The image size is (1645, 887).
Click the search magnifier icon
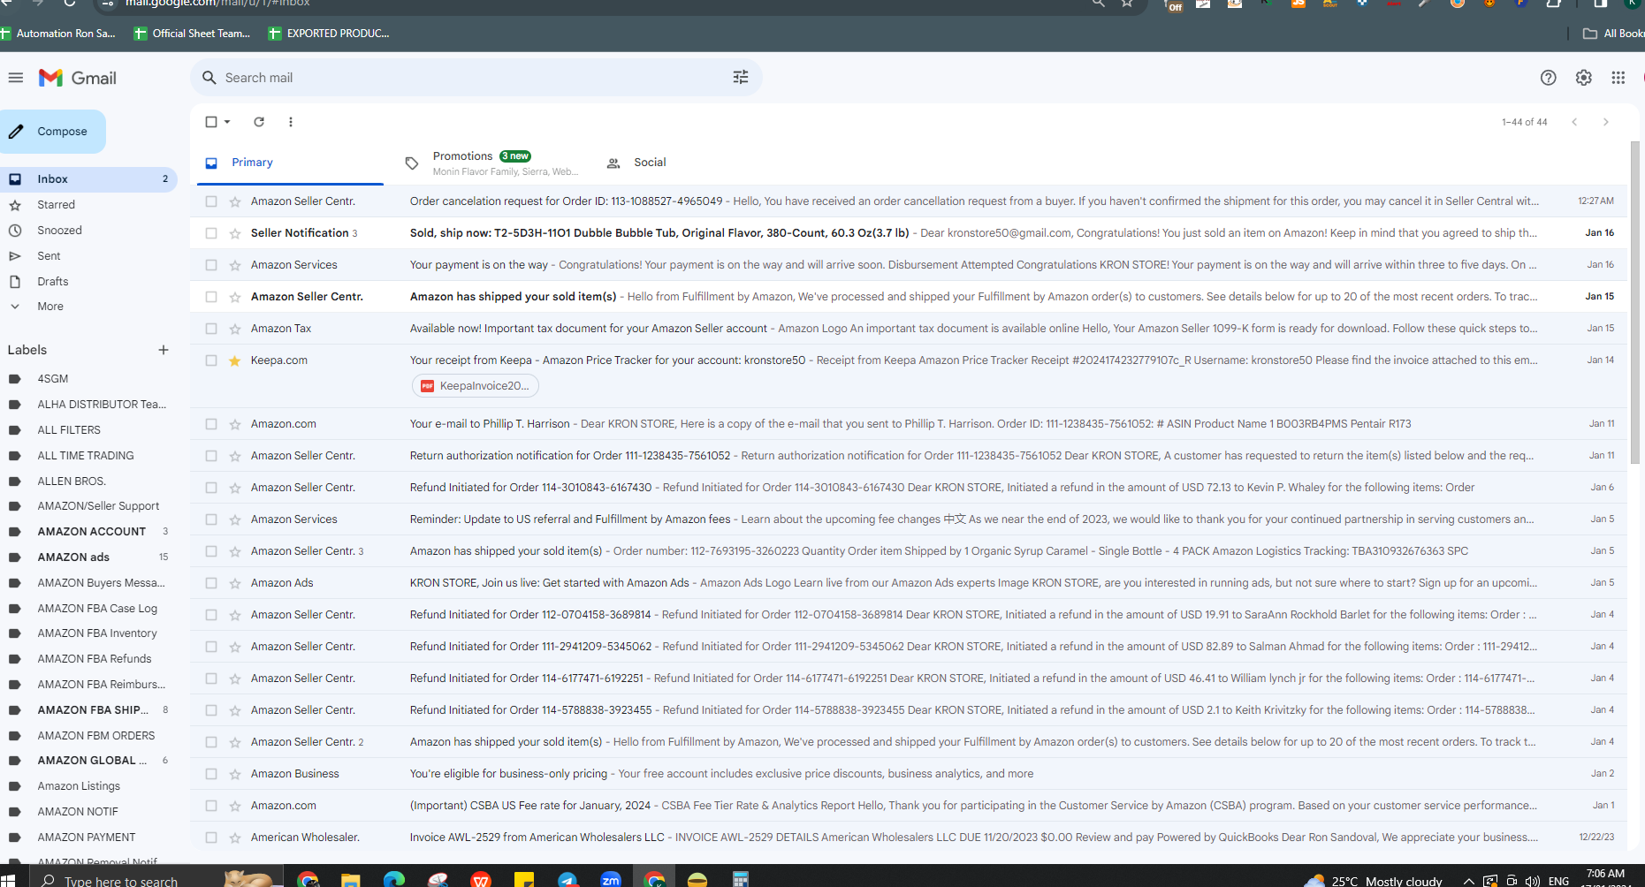pyautogui.click(x=209, y=78)
